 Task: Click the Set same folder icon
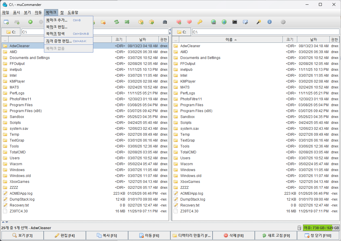pos(127,22)
